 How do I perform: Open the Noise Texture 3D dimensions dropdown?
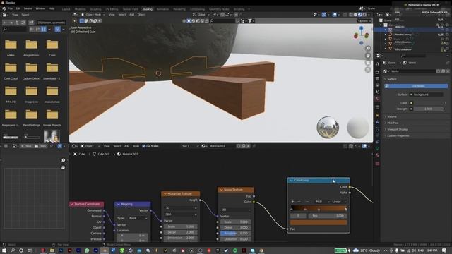pos(235,210)
